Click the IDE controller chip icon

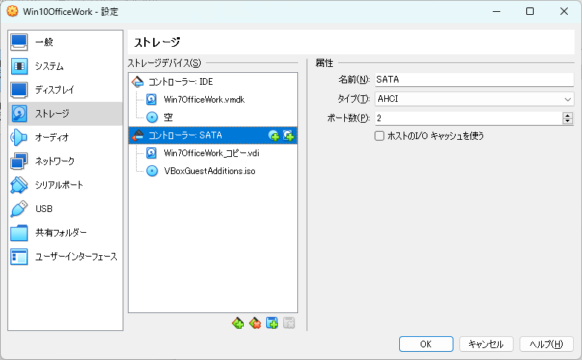pos(138,82)
